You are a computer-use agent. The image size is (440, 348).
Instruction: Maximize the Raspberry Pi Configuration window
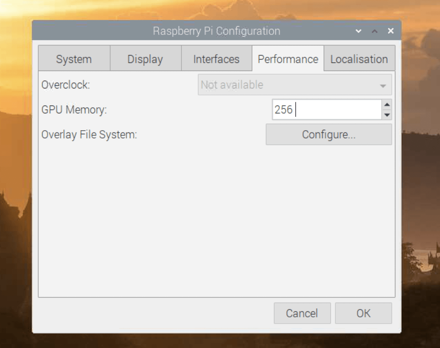pyautogui.click(x=374, y=31)
